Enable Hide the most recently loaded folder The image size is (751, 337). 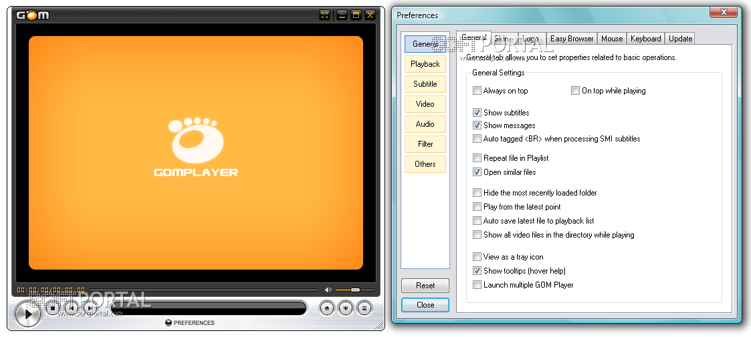point(477,193)
